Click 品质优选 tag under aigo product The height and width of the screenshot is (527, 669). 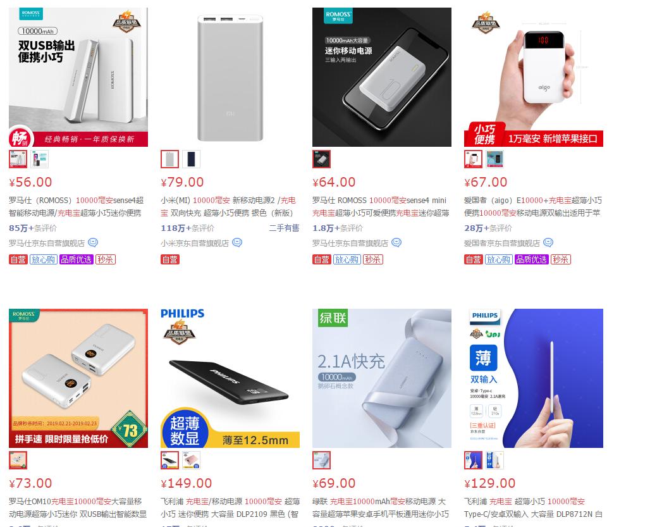532,259
